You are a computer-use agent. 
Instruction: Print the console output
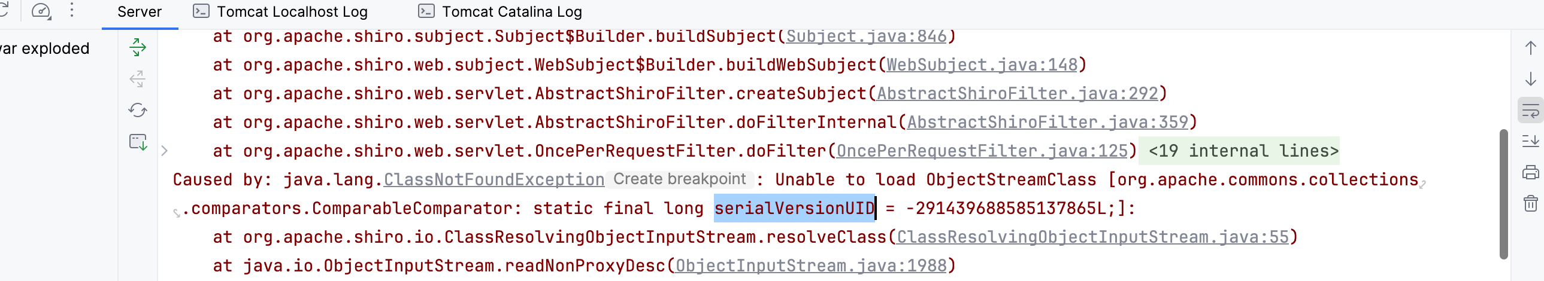coord(1530,173)
